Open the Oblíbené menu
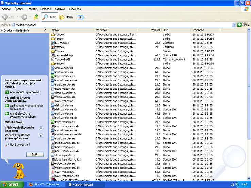 pos(46,9)
